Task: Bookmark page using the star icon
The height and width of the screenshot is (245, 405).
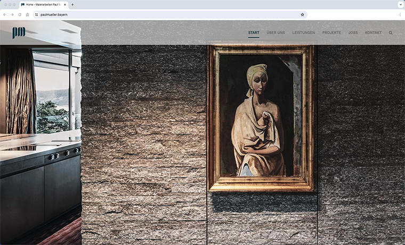Action: [x=303, y=15]
